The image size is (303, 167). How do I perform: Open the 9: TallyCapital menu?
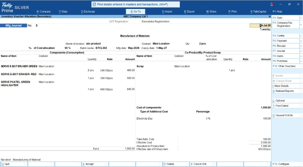[x=258, y=11]
